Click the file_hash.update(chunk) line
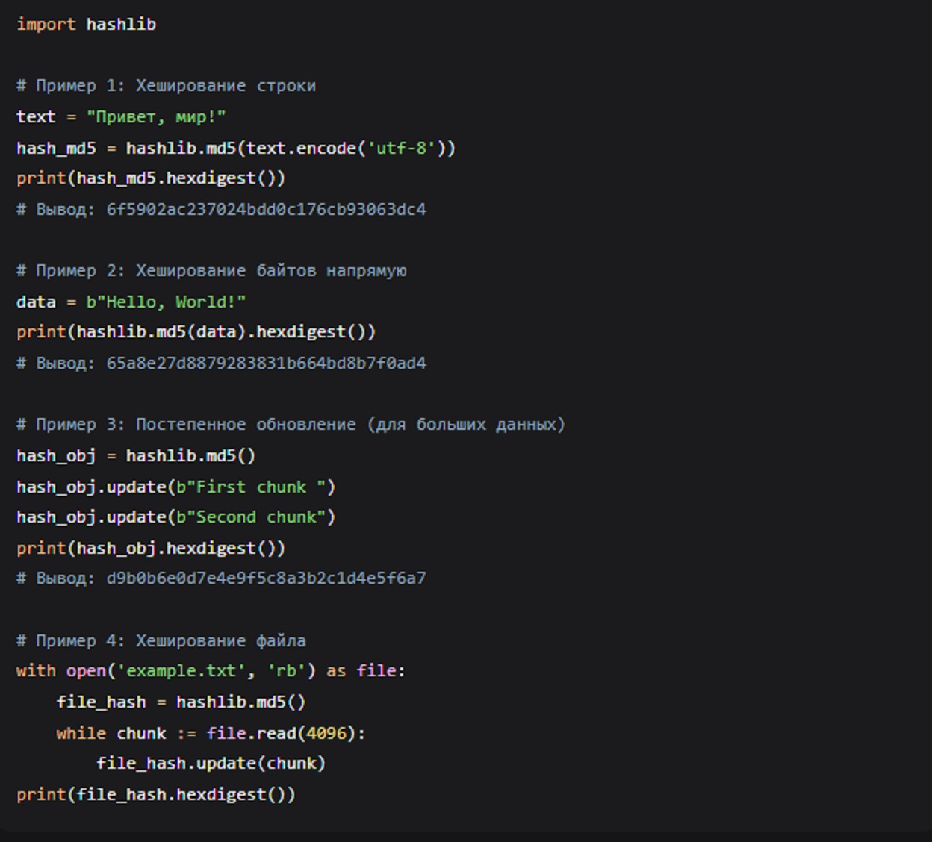Image resolution: width=932 pixels, height=842 pixels. pyautogui.click(x=211, y=764)
